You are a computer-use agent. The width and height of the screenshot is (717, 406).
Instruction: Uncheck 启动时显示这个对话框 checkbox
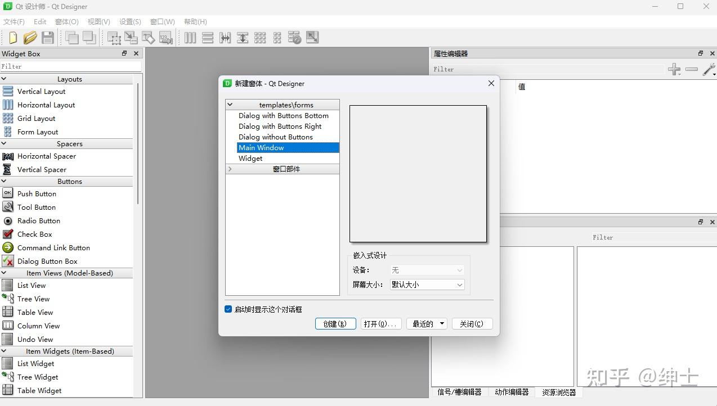pos(228,309)
